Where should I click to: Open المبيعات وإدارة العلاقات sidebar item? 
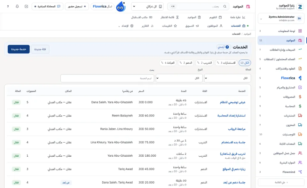pyautogui.click(x=281, y=50)
